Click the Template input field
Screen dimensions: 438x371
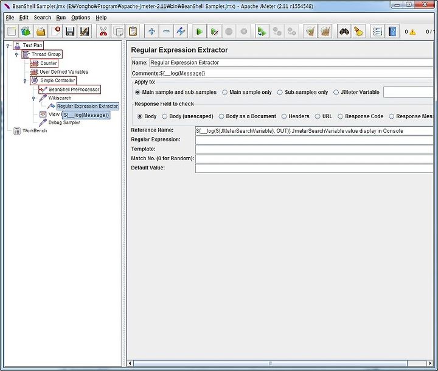point(315,149)
